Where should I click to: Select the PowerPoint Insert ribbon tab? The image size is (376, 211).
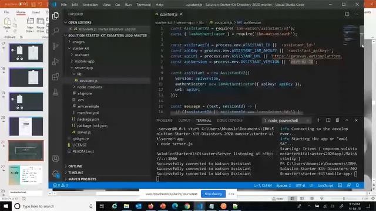coord(35,12)
